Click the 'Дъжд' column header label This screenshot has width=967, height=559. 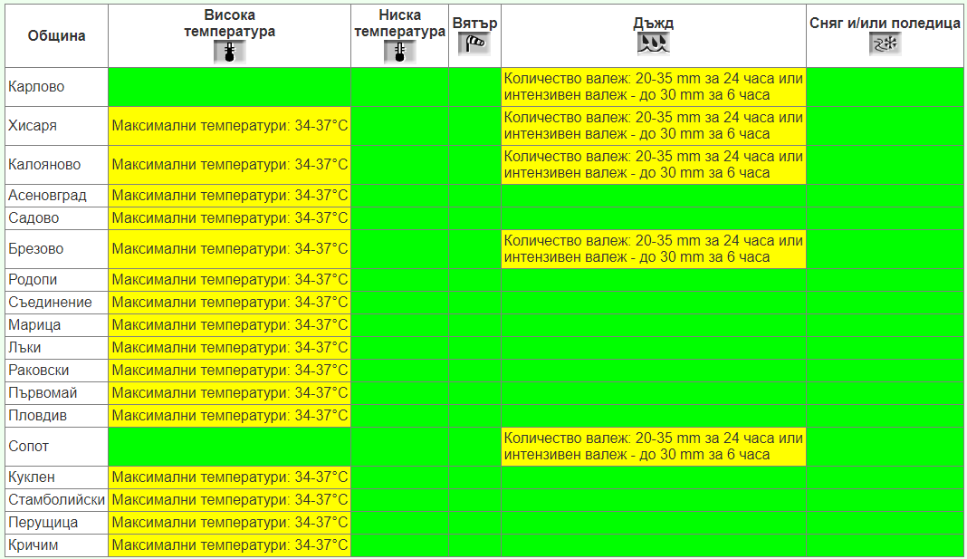pyautogui.click(x=653, y=24)
